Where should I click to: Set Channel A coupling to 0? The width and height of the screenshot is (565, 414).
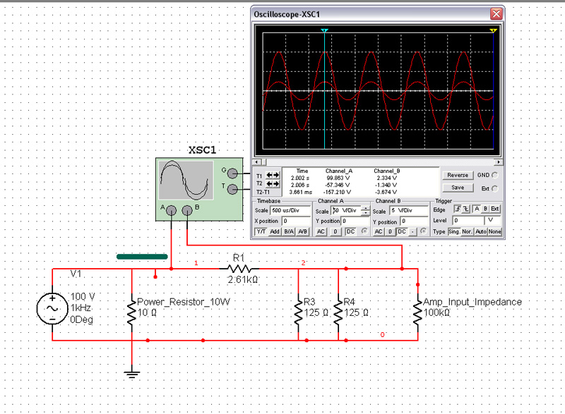[x=335, y=231]
